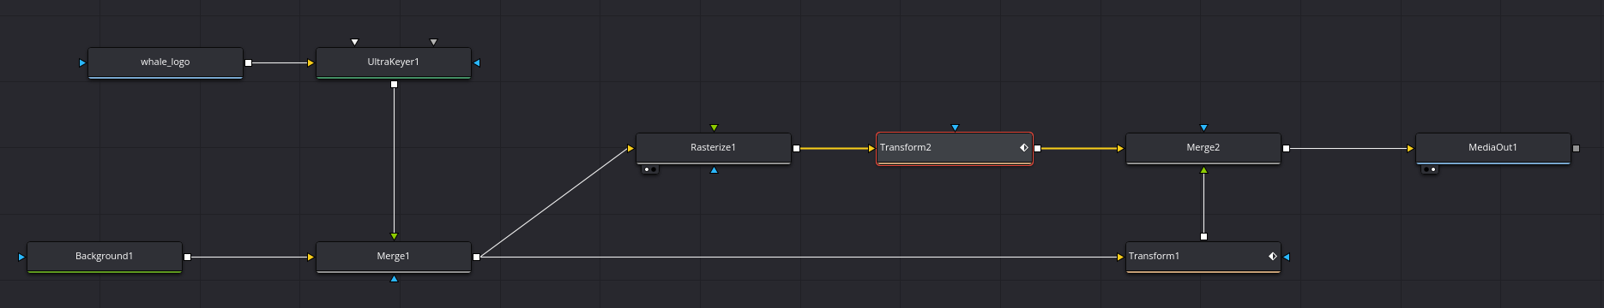
Task: Click Merge1's white output square
Action: coord(477,257)
